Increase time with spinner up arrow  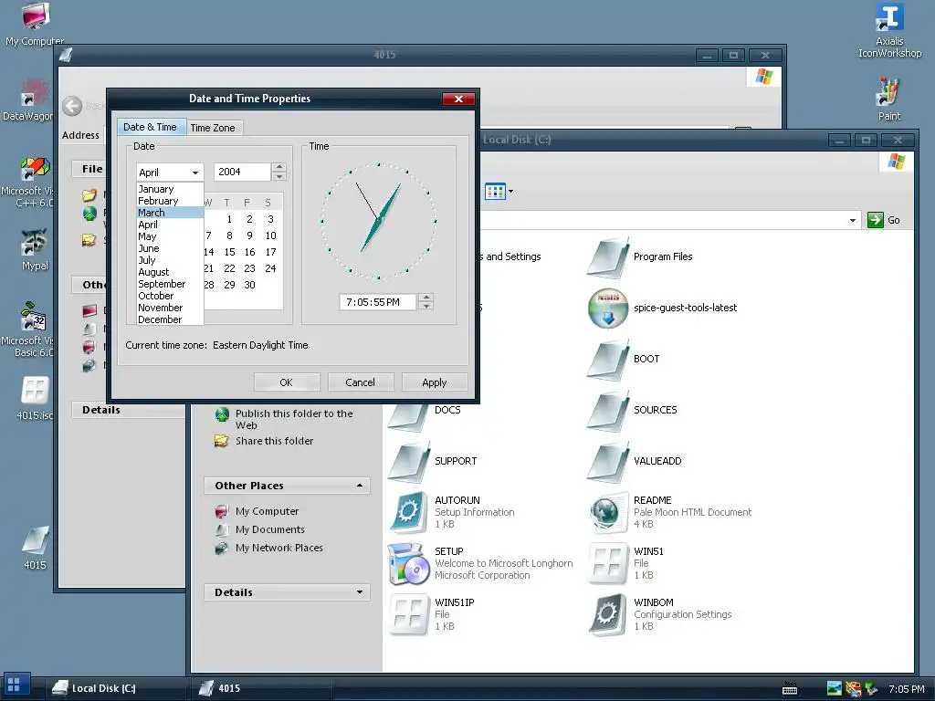coord(425,298)
